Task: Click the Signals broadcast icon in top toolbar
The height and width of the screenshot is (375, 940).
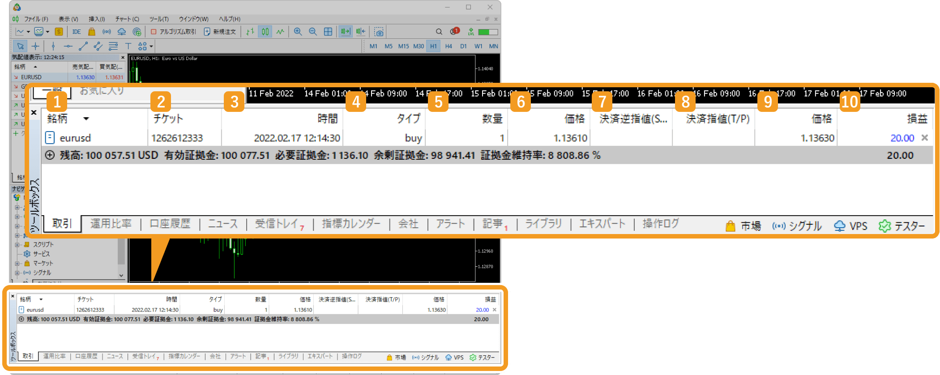Action: click(x=107, y=32)
